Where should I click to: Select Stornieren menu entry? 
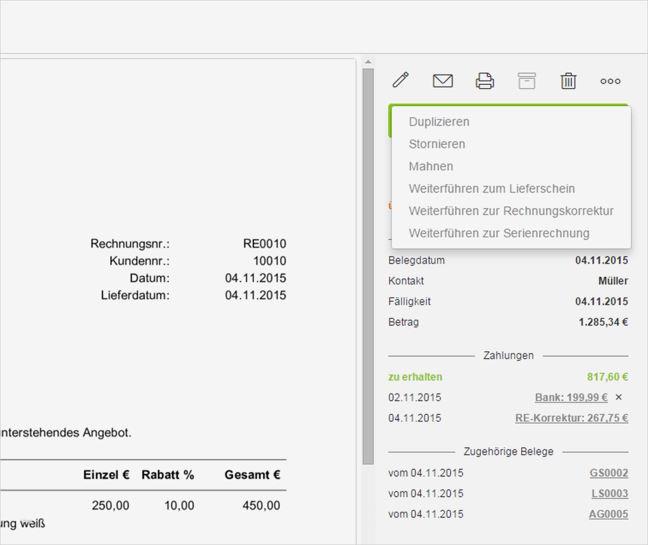click(437, 144)
